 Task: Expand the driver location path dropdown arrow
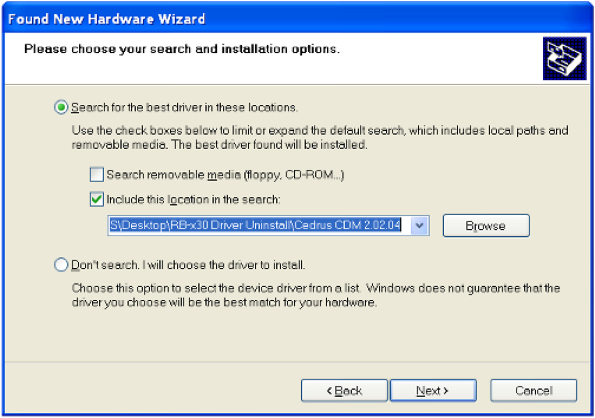coord(419,226)
